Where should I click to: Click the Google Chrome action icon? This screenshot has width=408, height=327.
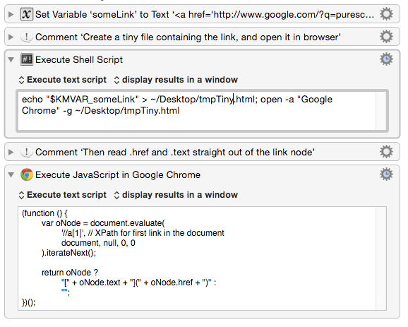click(x=27, y=174)
